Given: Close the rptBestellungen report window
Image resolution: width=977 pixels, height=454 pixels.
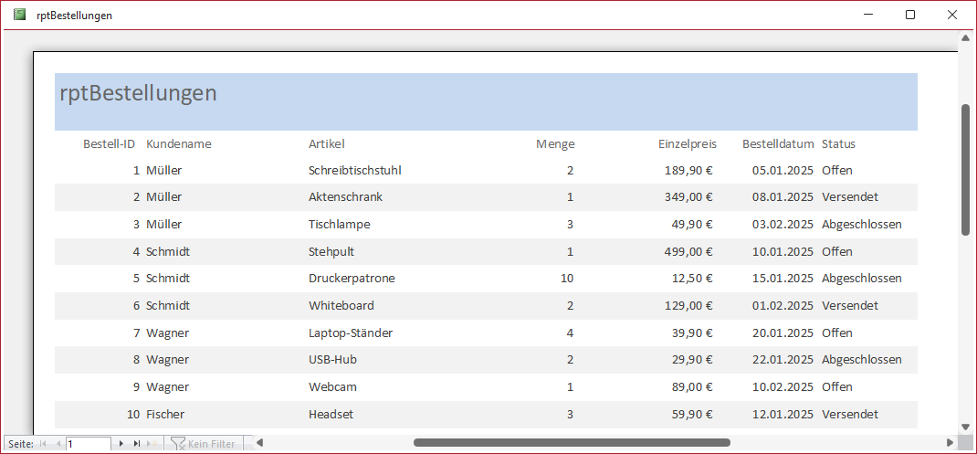Looking at the screenshot, I should 952,15.
